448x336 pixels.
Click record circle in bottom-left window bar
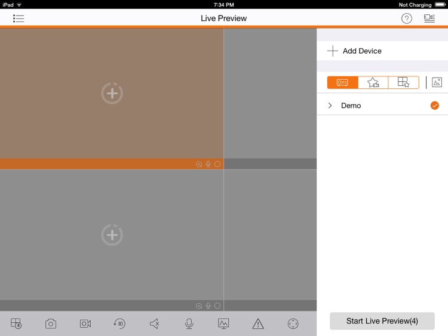click(217, 306)
